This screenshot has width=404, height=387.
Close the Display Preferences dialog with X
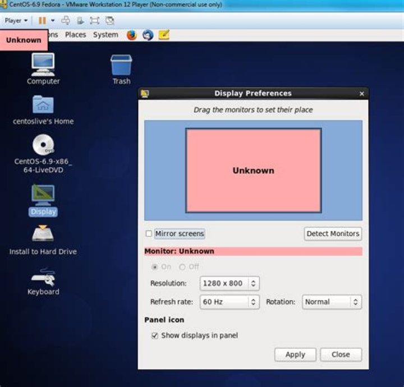tap(361, 94)
